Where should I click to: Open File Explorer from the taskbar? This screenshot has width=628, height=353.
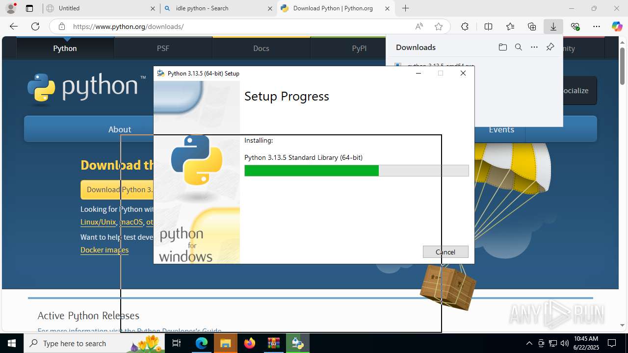(226, 343)
